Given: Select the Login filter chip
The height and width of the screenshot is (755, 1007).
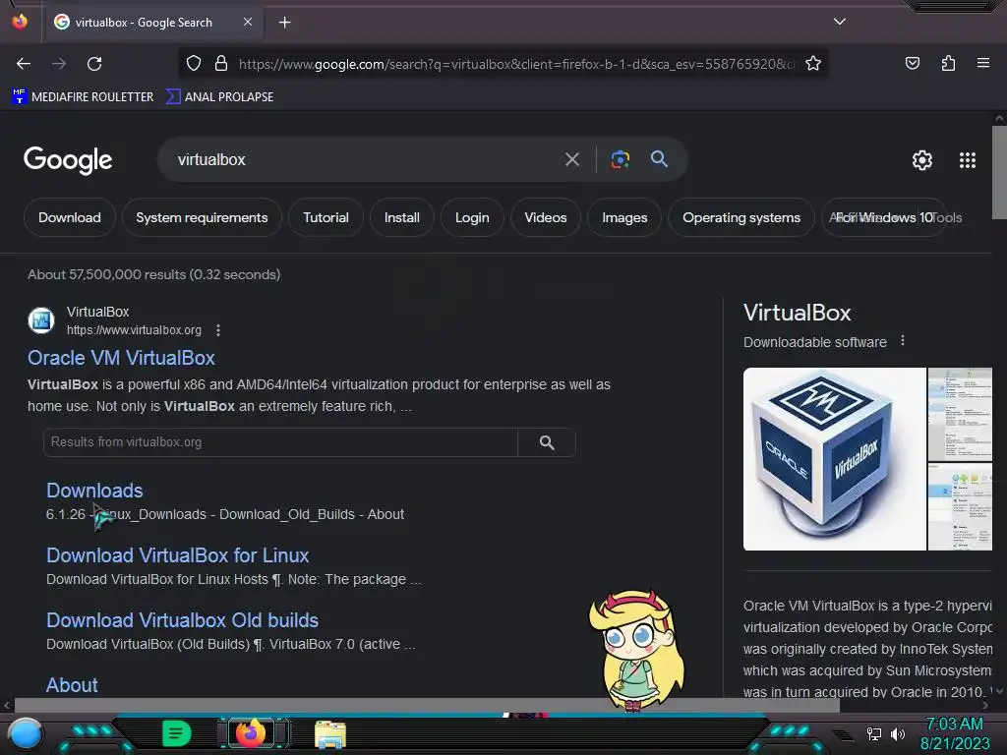Looking at the screenshot, I should click(472, 217).
